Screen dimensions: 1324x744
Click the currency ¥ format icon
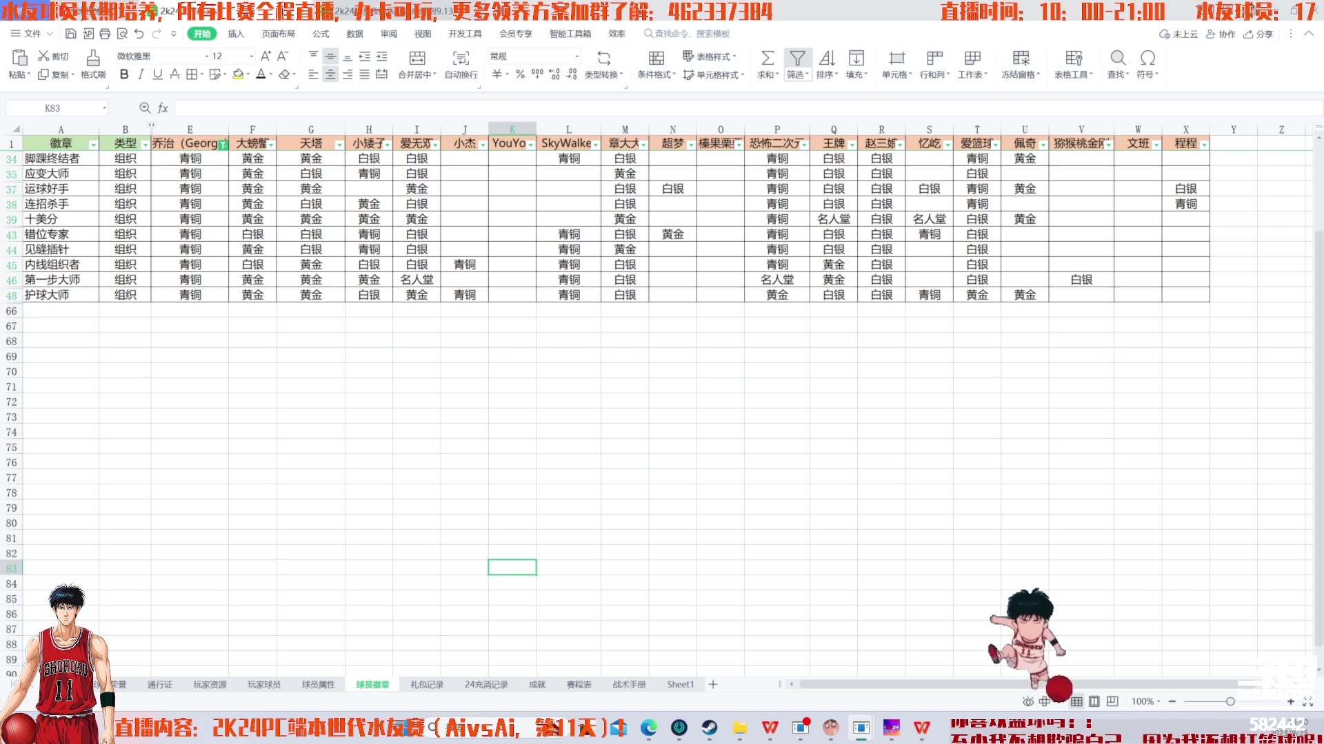(x=497, y=74)
